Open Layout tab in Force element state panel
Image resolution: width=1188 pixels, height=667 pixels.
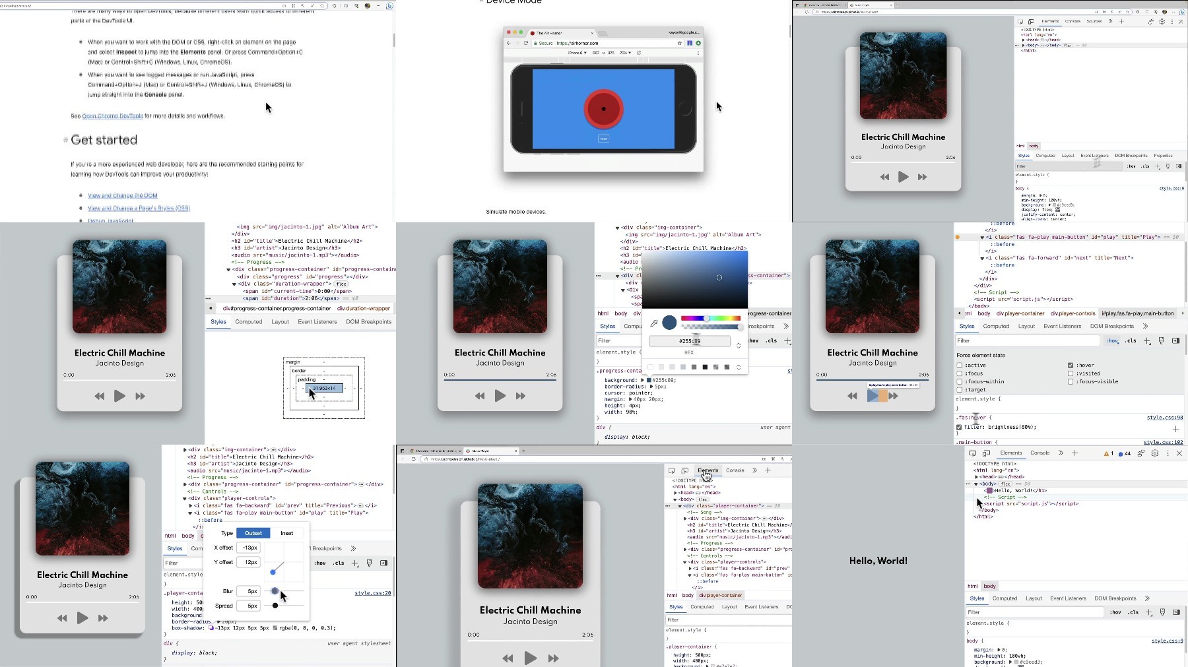(x=1026, y=326)
